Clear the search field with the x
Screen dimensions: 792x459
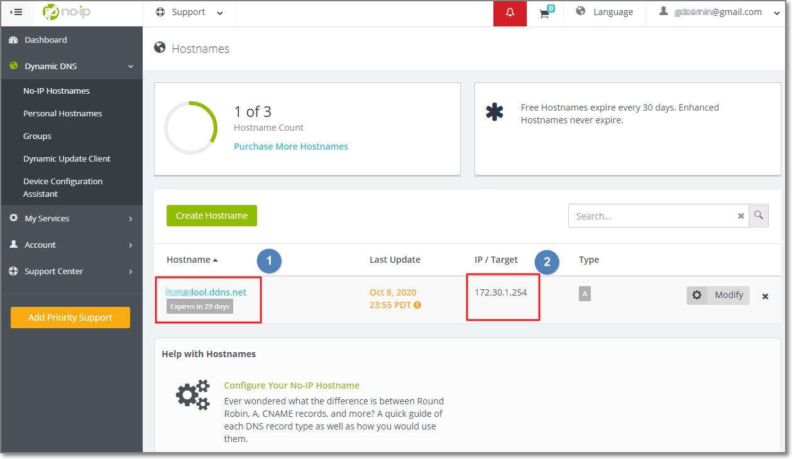click(741, 216)
